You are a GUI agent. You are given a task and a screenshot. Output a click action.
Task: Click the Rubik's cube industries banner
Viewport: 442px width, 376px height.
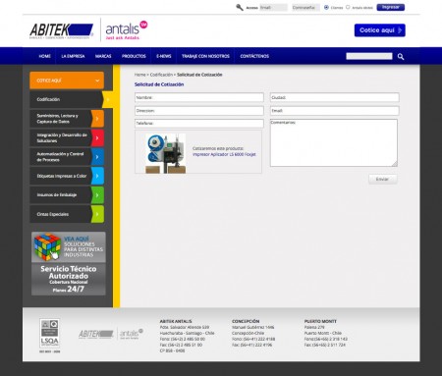point(69,247)
